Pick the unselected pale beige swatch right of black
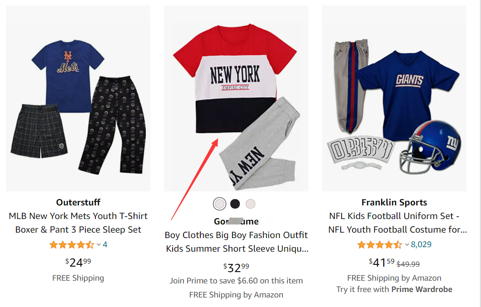This screenshot has width=481, height=307. [250, 204]
